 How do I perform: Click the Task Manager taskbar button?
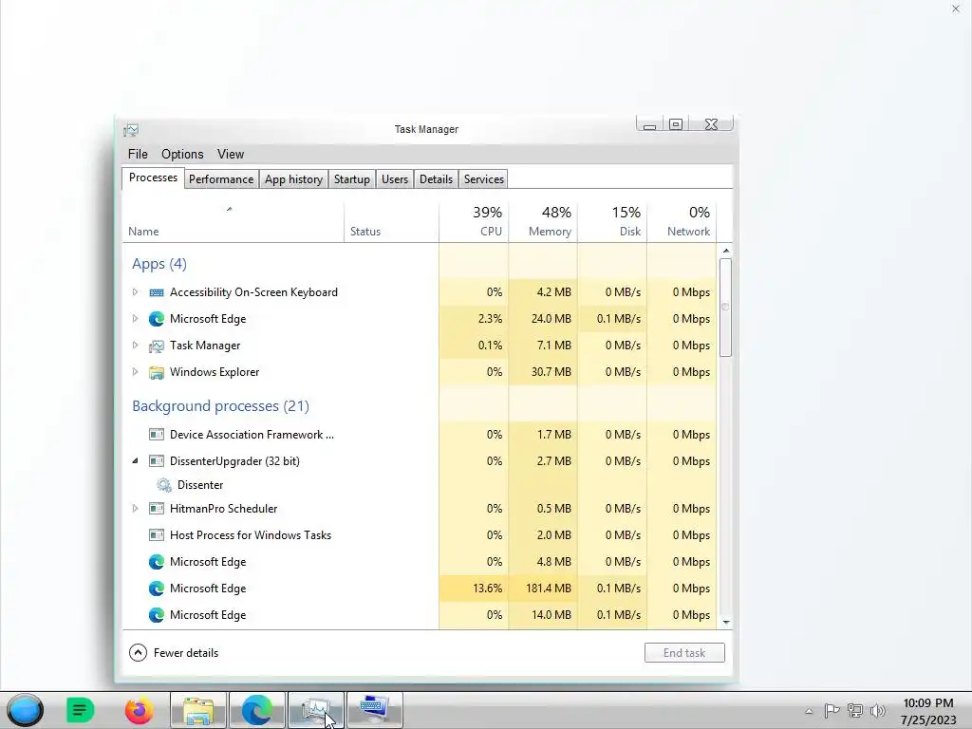point(316,710)
